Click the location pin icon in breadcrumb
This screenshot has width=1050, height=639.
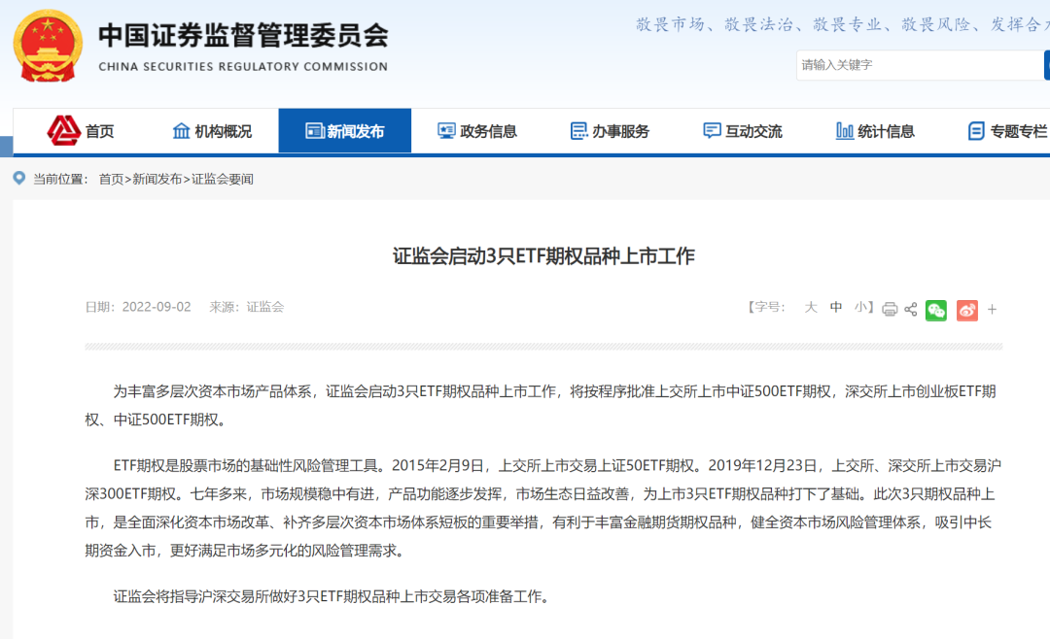click(18, 178)
